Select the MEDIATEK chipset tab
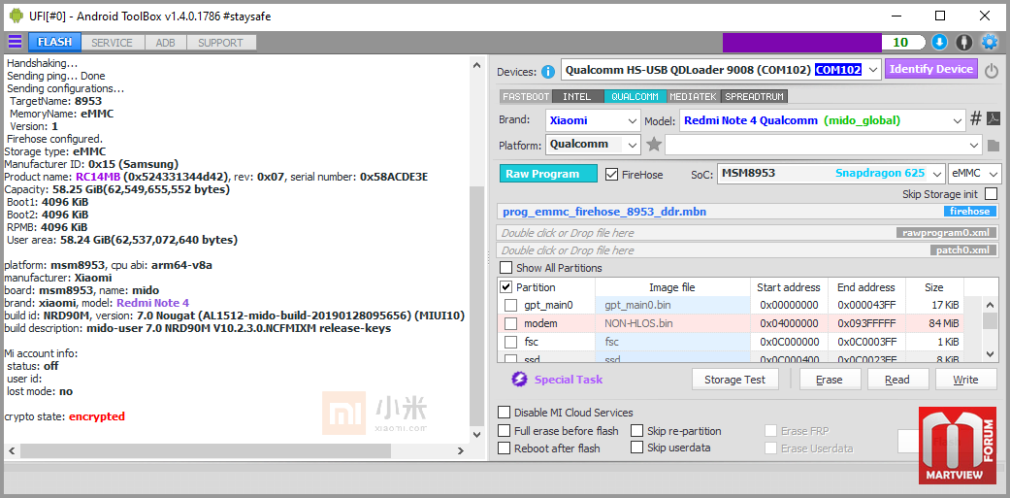1010x498 pixels. 693,97
